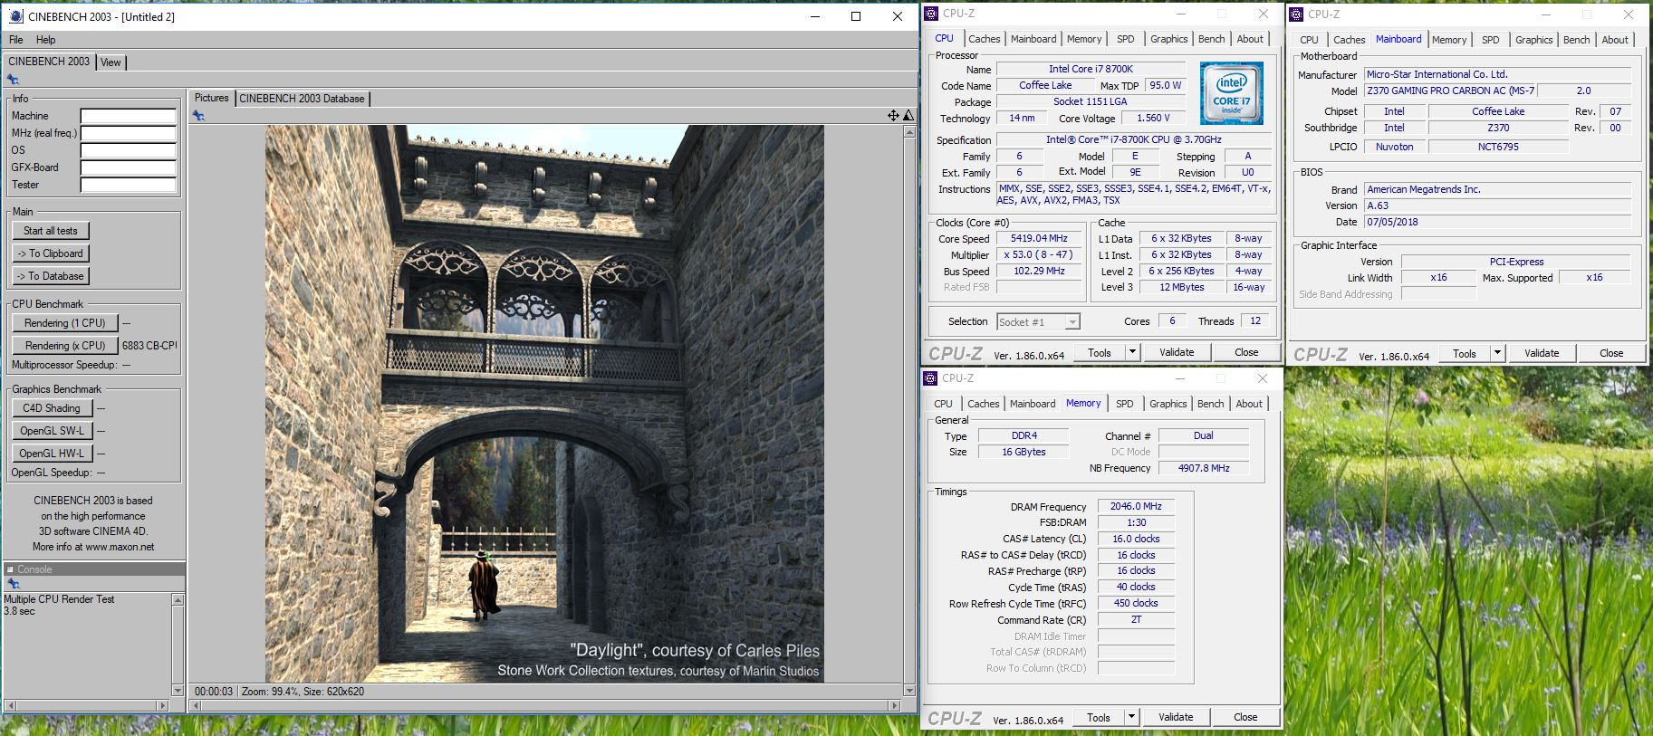Screen dimensions: 1653x736
Task: Open the Socket #1 selection dropdown
Action: [1038, 322]
